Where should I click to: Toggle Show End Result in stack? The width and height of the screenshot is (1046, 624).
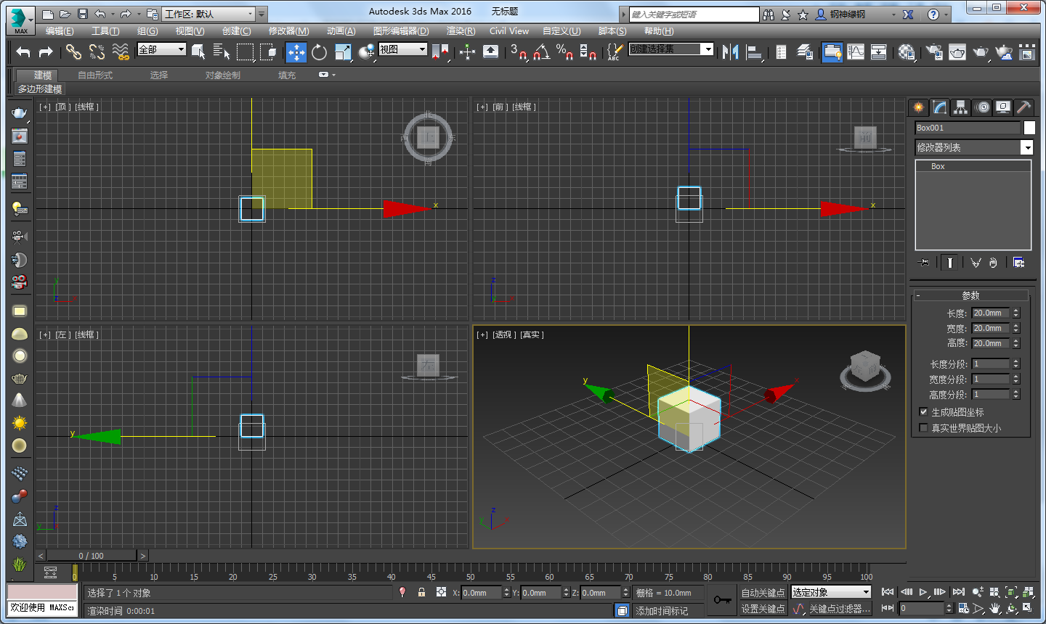click(949, 263)
